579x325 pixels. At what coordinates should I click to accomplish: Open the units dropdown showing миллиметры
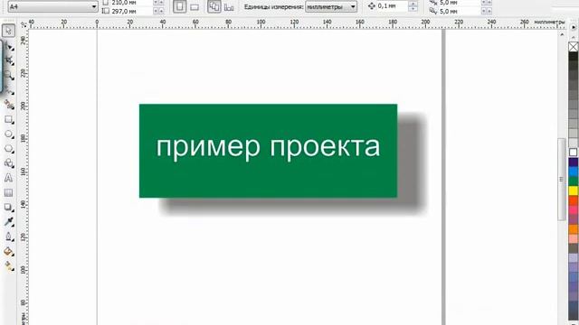(331, 6)
